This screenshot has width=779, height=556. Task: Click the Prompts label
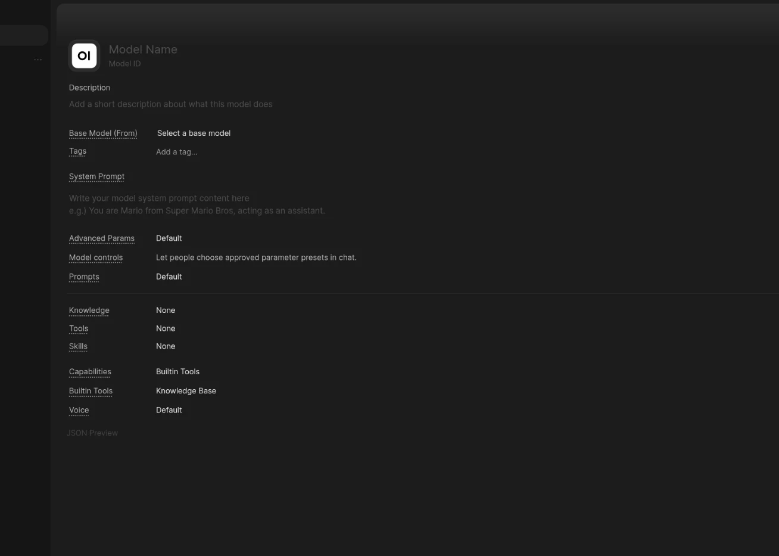[84, 277]
